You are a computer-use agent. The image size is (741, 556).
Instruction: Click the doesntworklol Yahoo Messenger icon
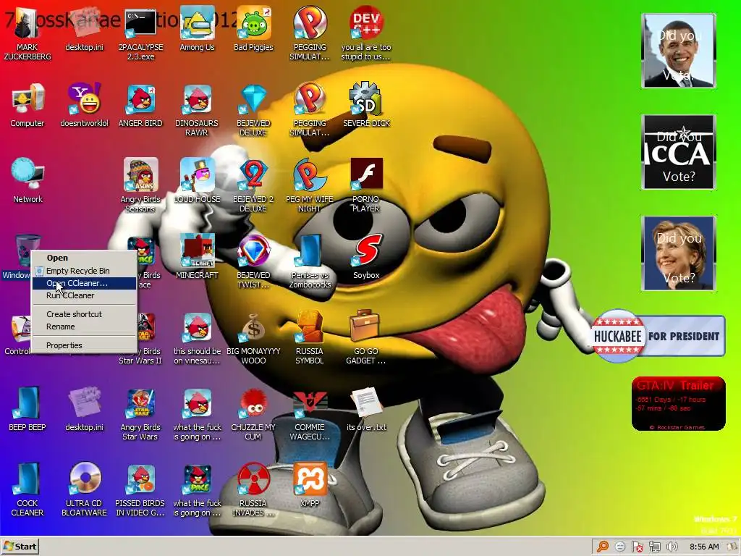84,105
